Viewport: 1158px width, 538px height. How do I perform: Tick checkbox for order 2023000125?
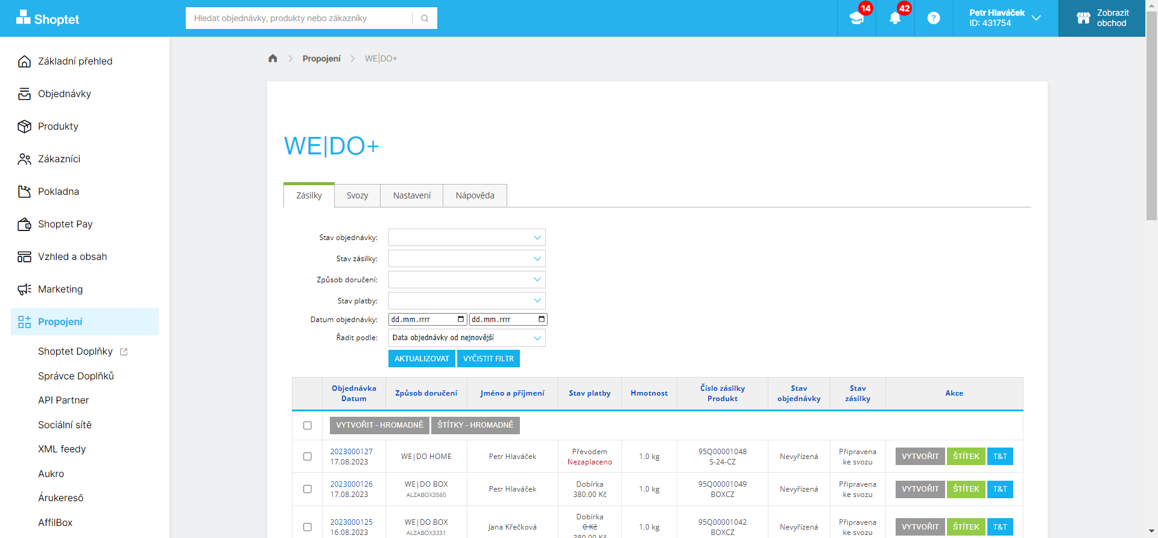pyautogui.click(x=308, y=527)
